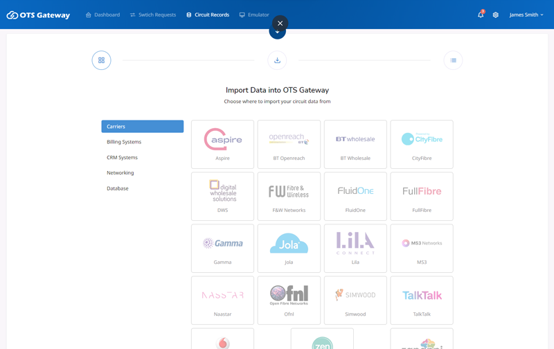Viewport: 554px width, 349px height.
Task: Choose the Aspire carrier card
Action: (x=222, y=145)
